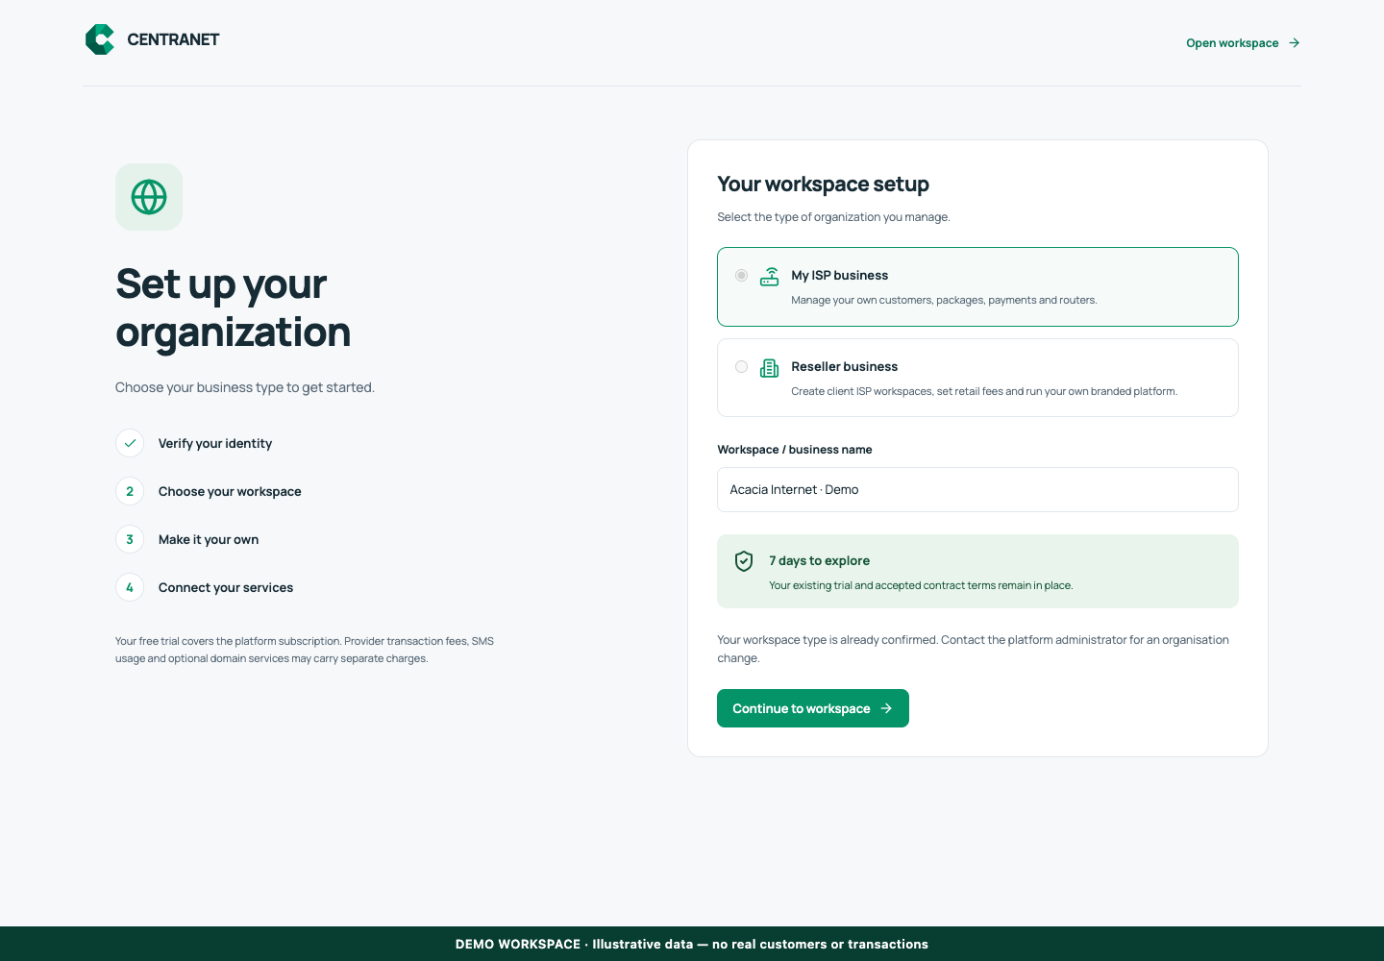This screenshot has height=961, width=1384.
Task: Focus the workspace name field with Acacia Internet
Action: pos(977,489)
